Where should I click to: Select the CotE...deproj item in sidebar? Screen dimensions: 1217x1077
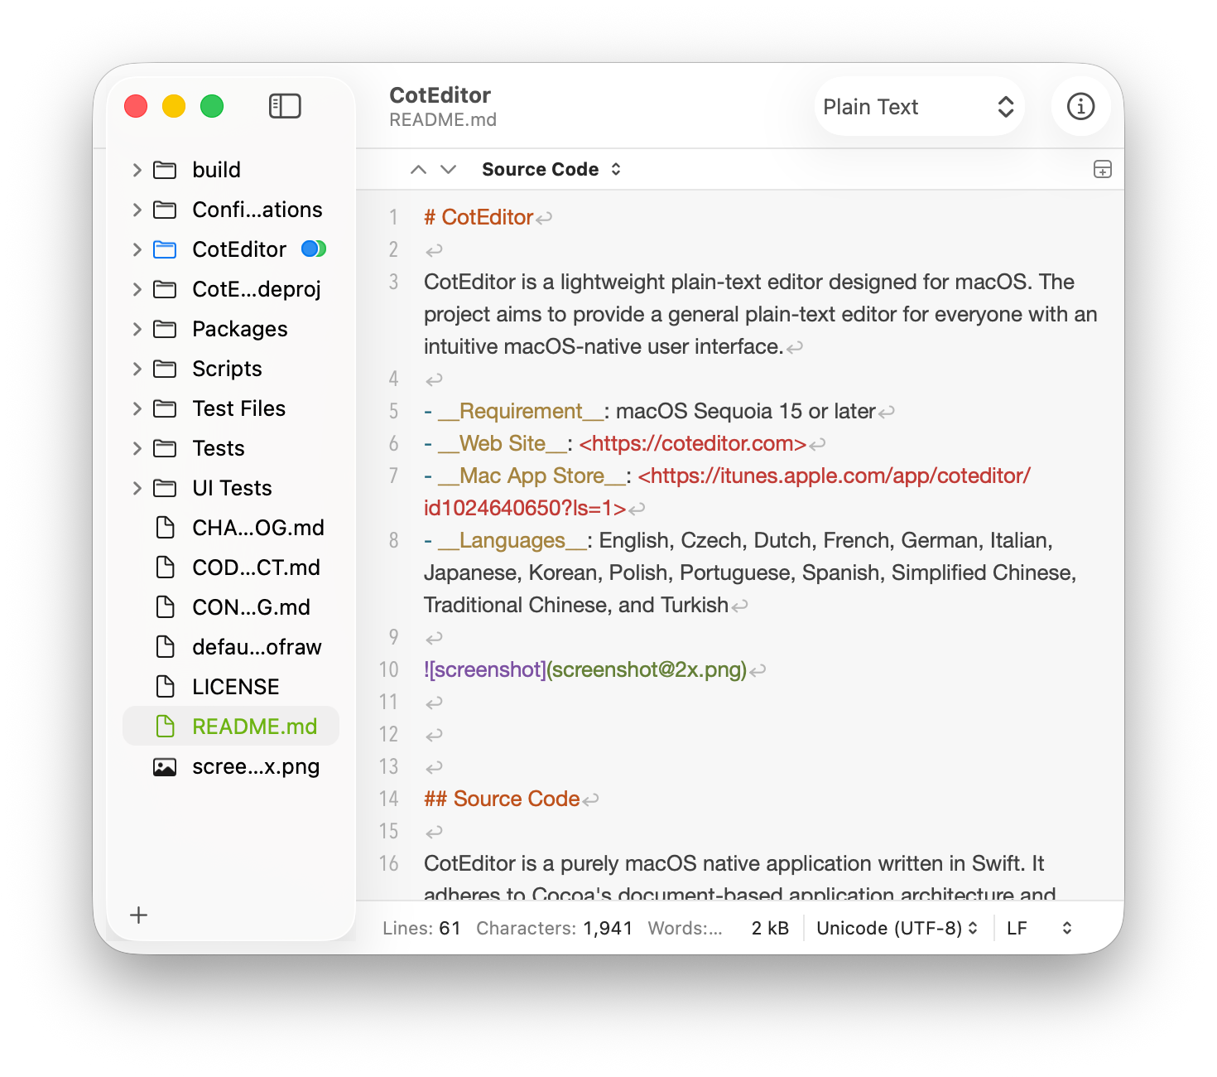click(x=231, y=289)
